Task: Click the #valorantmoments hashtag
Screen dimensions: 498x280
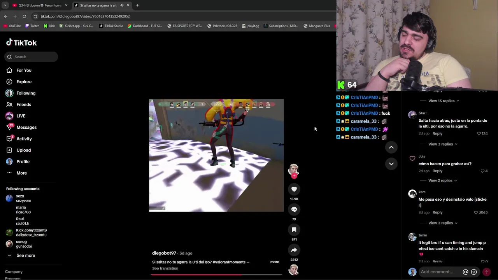Action: 229,262
